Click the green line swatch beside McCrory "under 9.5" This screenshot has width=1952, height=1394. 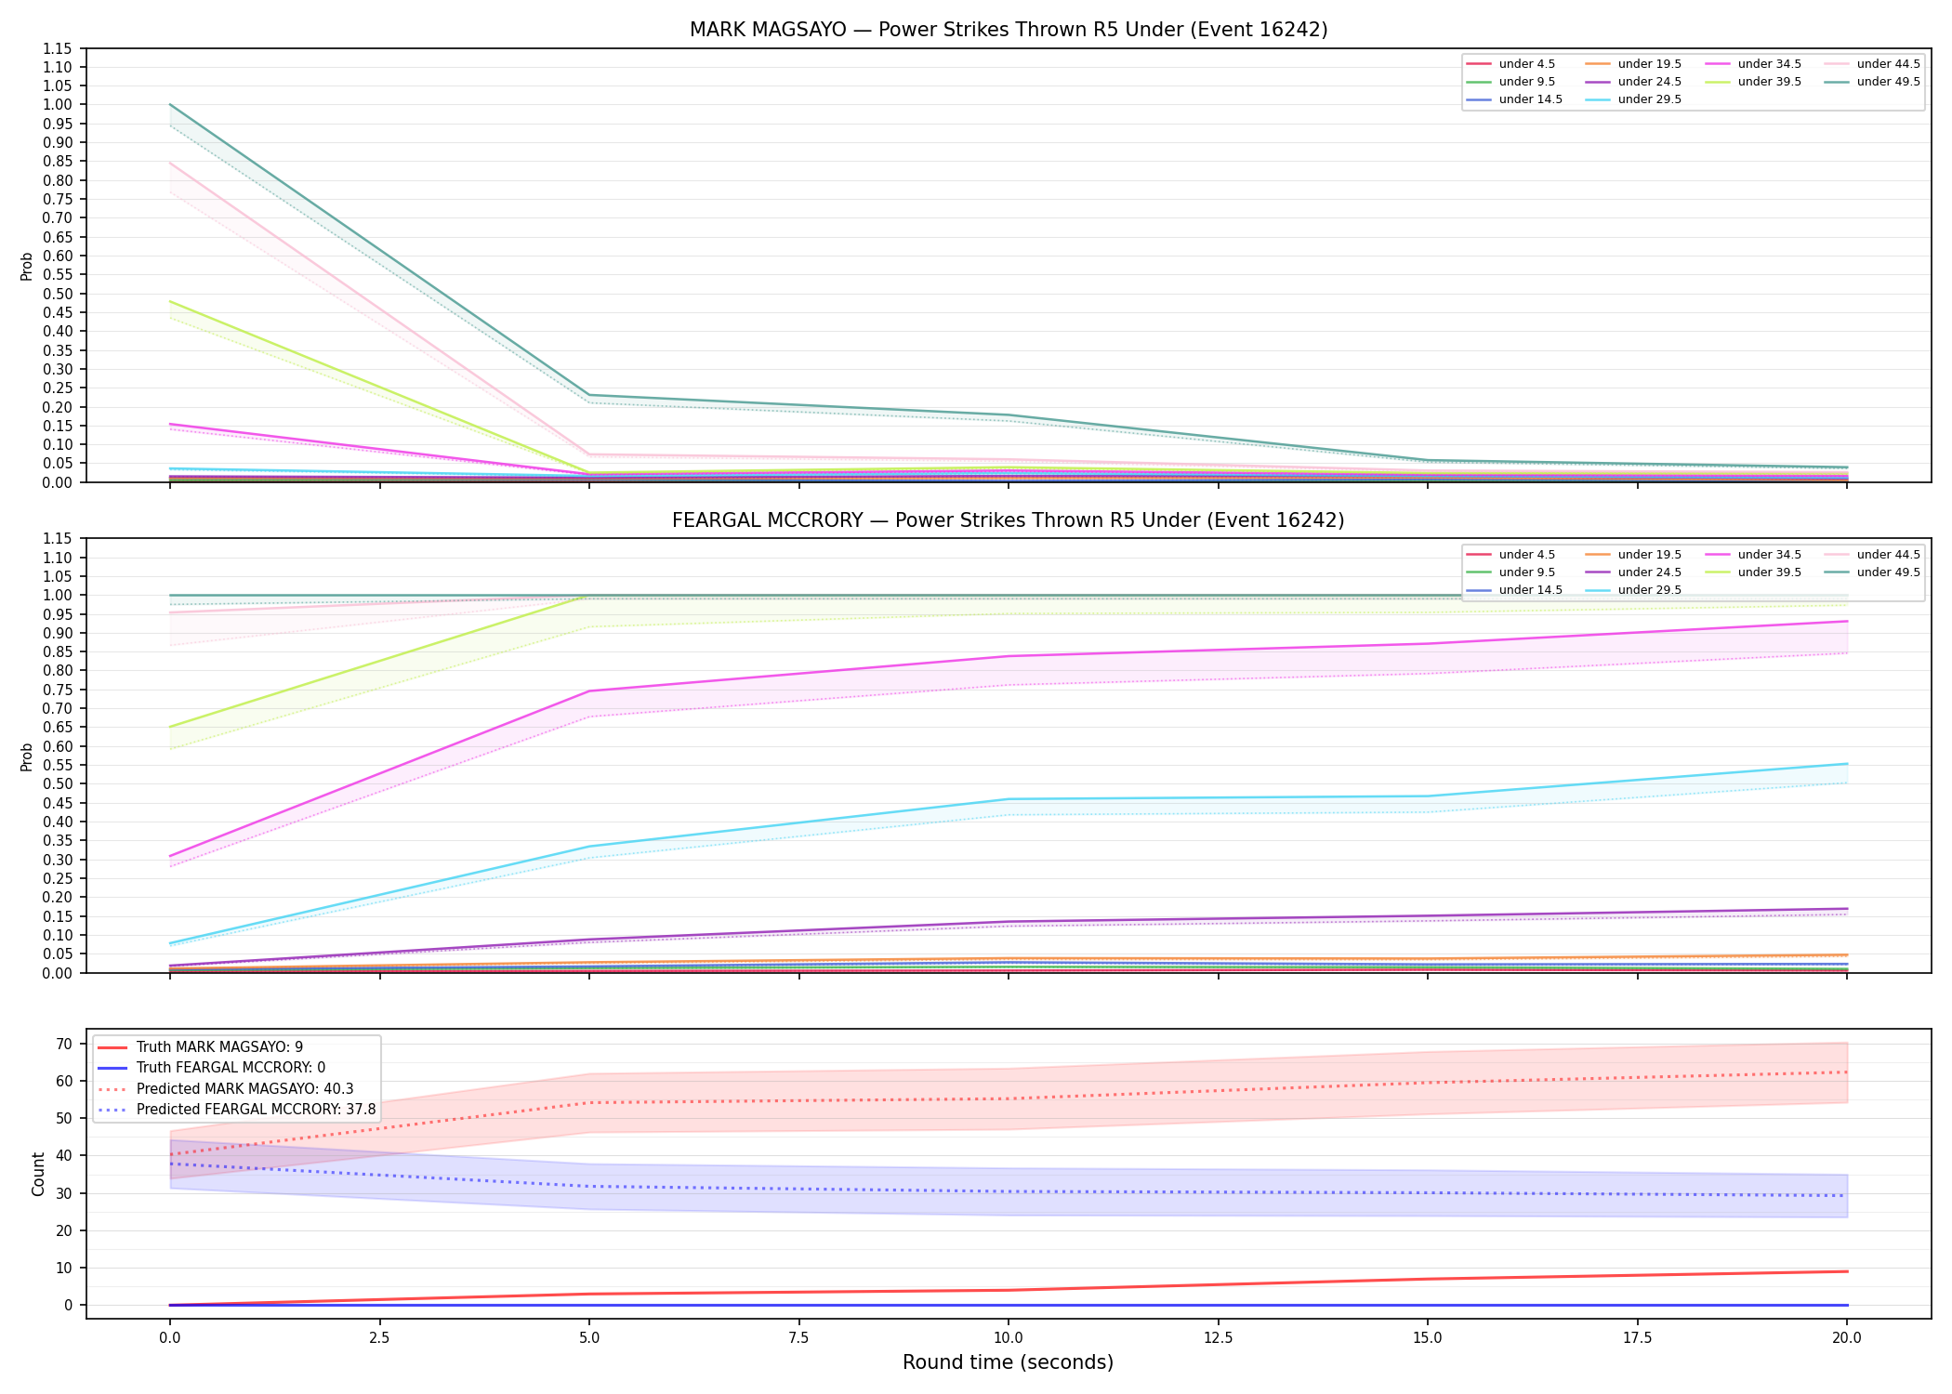[1479, 572]
